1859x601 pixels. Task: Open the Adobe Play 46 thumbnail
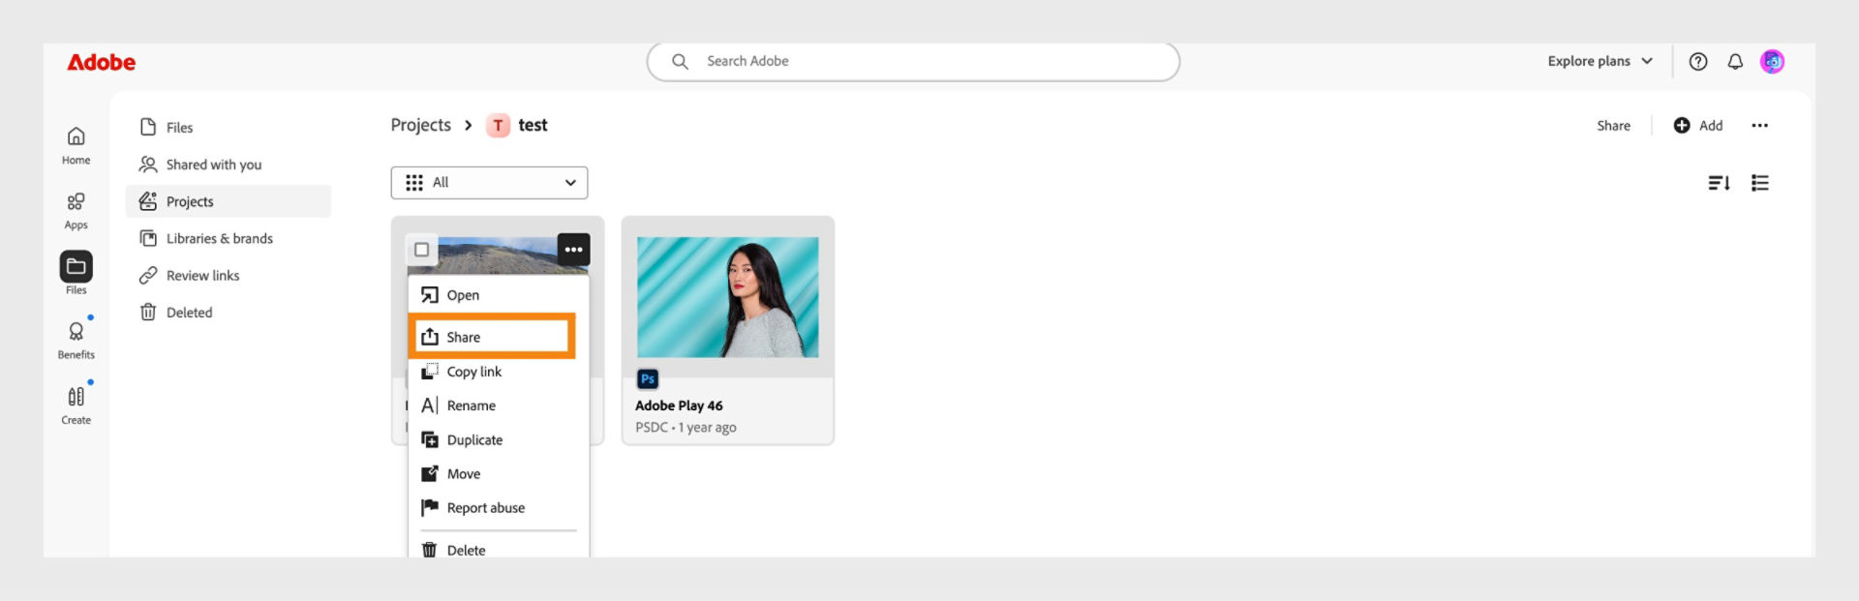point(727,297)
